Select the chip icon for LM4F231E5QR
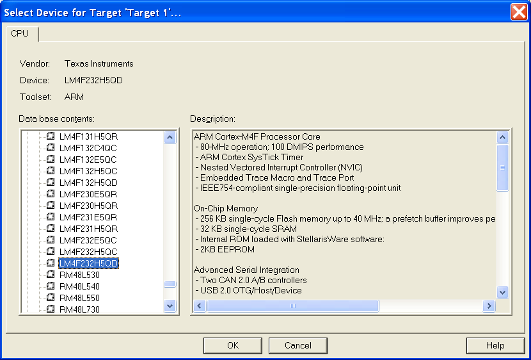This screenshot has width=531, height=360. (x=51, y=217)
